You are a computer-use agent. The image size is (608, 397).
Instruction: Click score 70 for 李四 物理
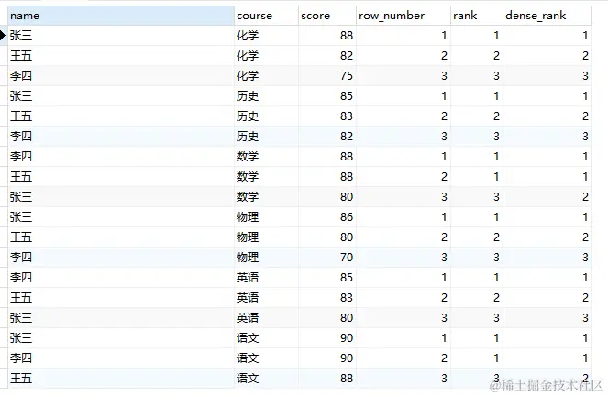pyautogui.click(x=326, y=258)
